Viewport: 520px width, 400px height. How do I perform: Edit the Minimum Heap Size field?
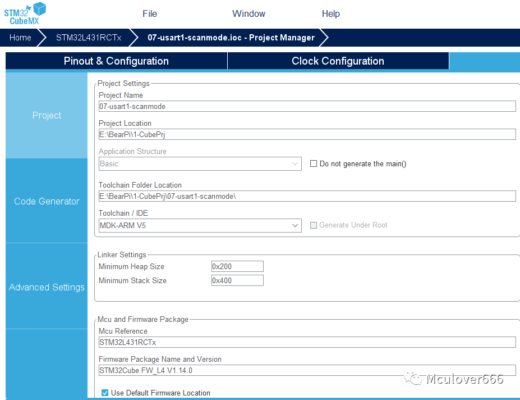pos(237,266)
